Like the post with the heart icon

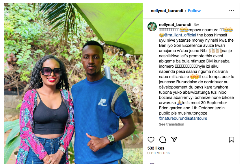[151, 140]
